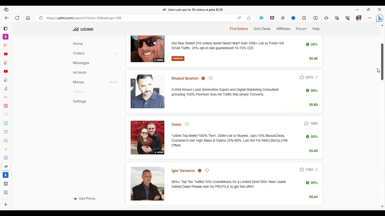This screenshot has height=216, width=385.
Task: Open Read aloud icon in address bar
Action: 239,18
